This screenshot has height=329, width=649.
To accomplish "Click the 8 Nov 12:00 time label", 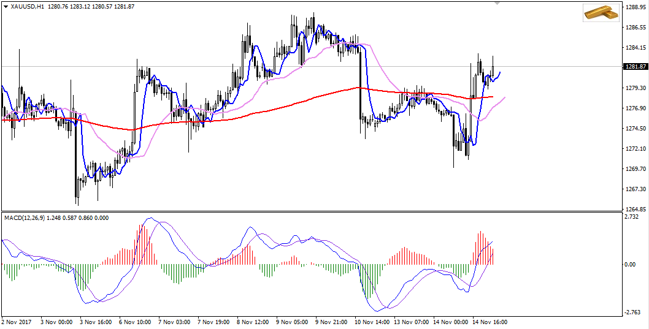I will click(x=253, y=322).
